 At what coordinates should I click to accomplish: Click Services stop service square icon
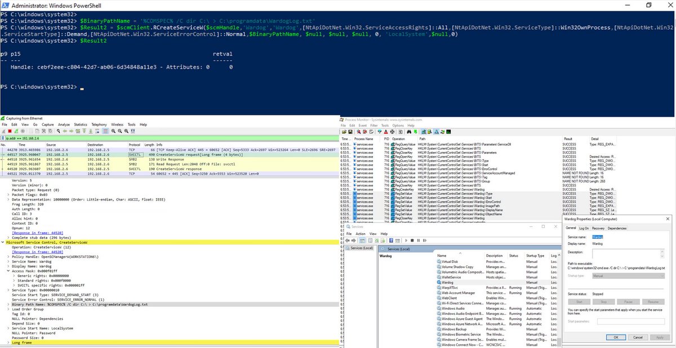412,240
